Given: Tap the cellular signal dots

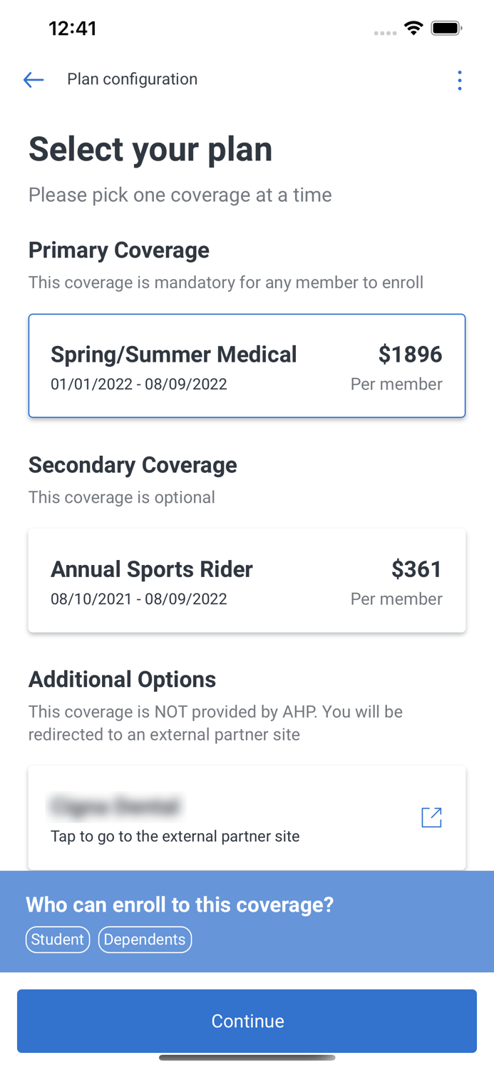Looking at the screenshot, I should 385,33.
